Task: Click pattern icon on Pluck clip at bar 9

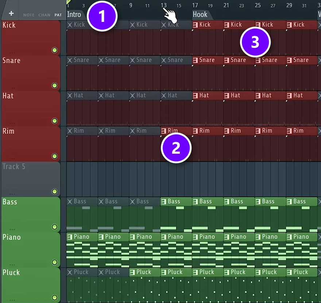Action: click(132, 272)
